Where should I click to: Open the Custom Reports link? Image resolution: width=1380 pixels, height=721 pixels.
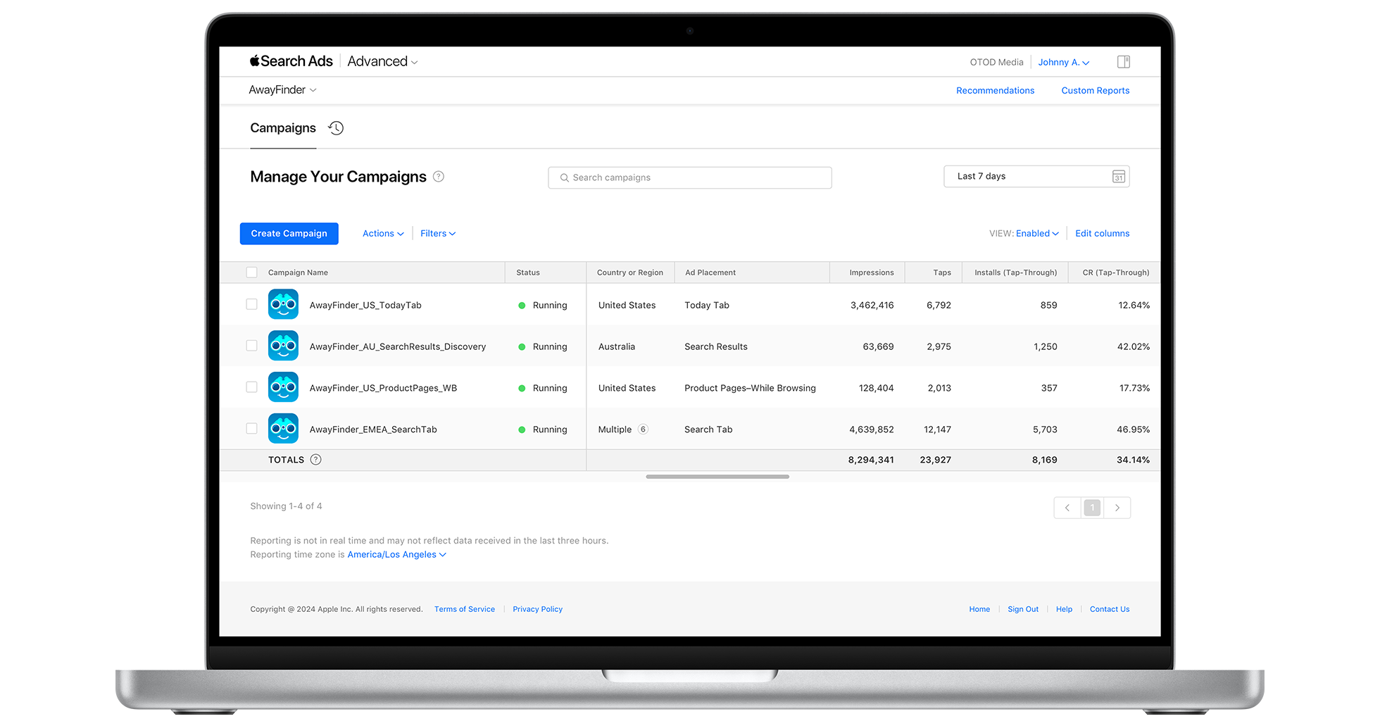tap(1095, 91)
